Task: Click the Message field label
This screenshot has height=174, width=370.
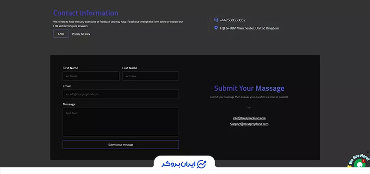Action: [x=69, y=104]
